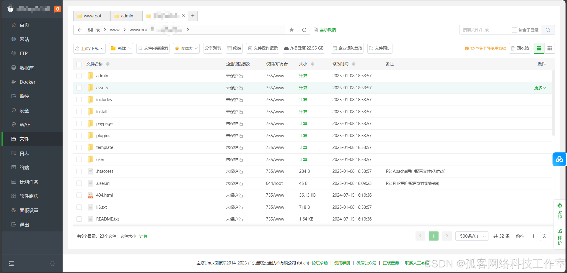Screen dimensions: 567x273
Task: Expand the 新建 dropdown
Action: pos(121,48)
